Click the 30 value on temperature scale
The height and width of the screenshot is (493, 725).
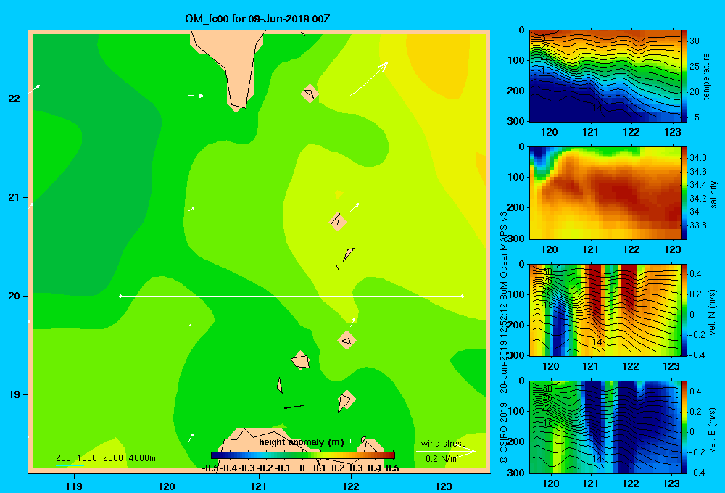(695, 41)
